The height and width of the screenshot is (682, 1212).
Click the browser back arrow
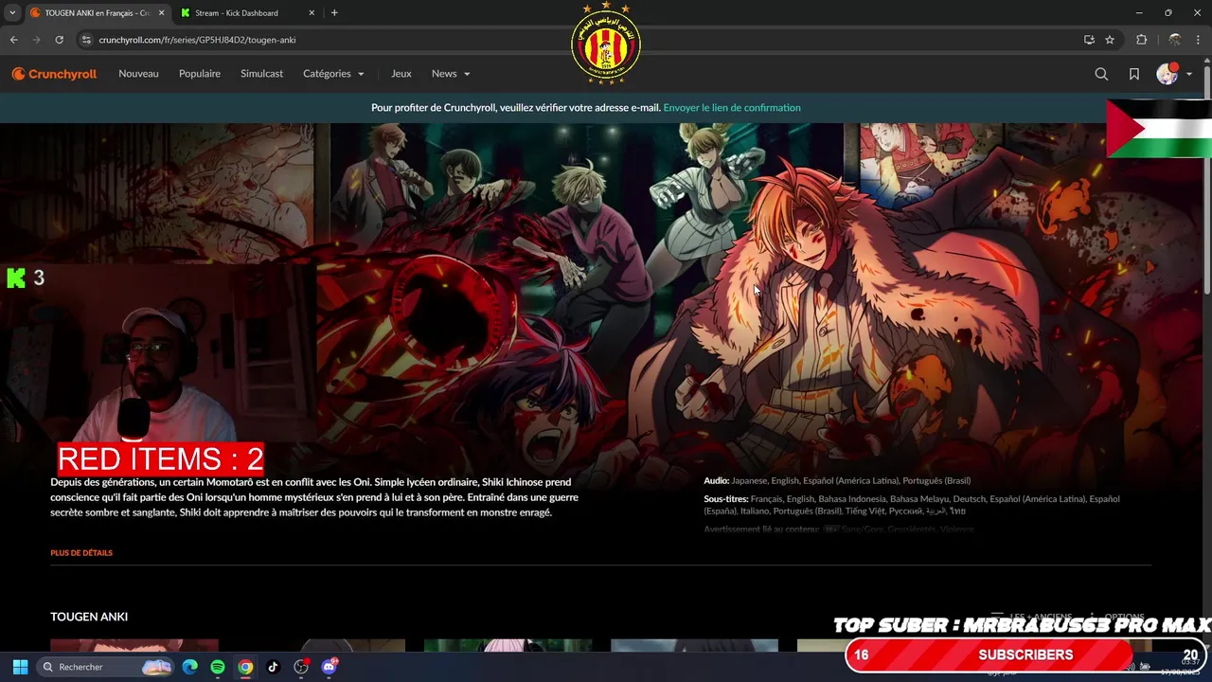tap(14, 40)
